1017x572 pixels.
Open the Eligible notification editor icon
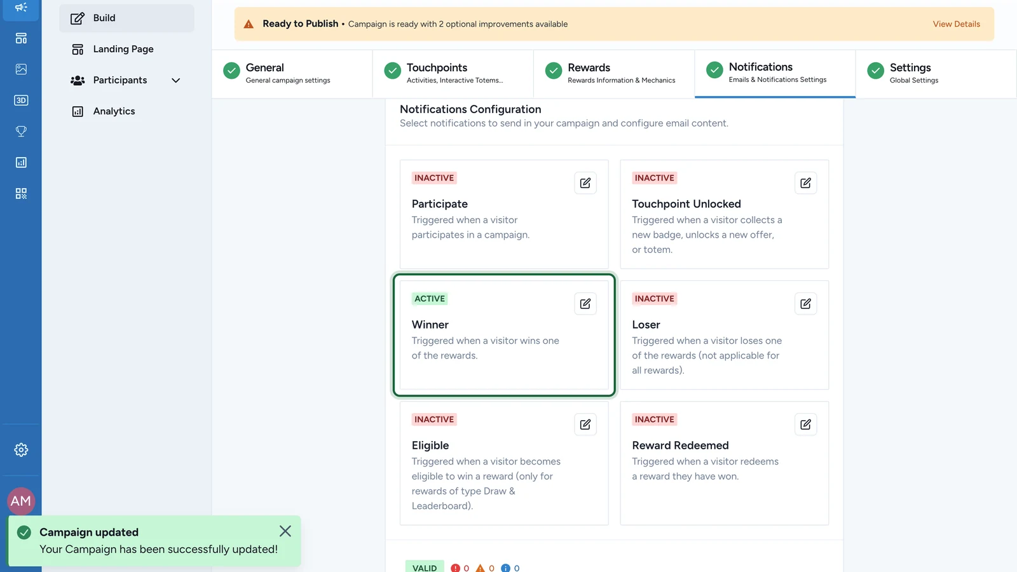585,425
